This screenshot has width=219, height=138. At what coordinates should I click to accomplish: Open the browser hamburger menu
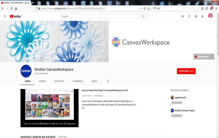pyautogui.click(x=216, y=9)
